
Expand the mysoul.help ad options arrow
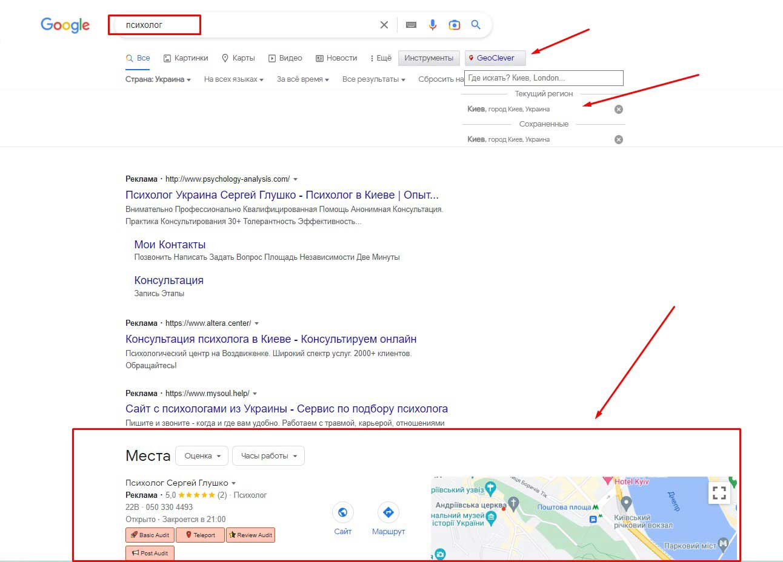coord(255,394)
